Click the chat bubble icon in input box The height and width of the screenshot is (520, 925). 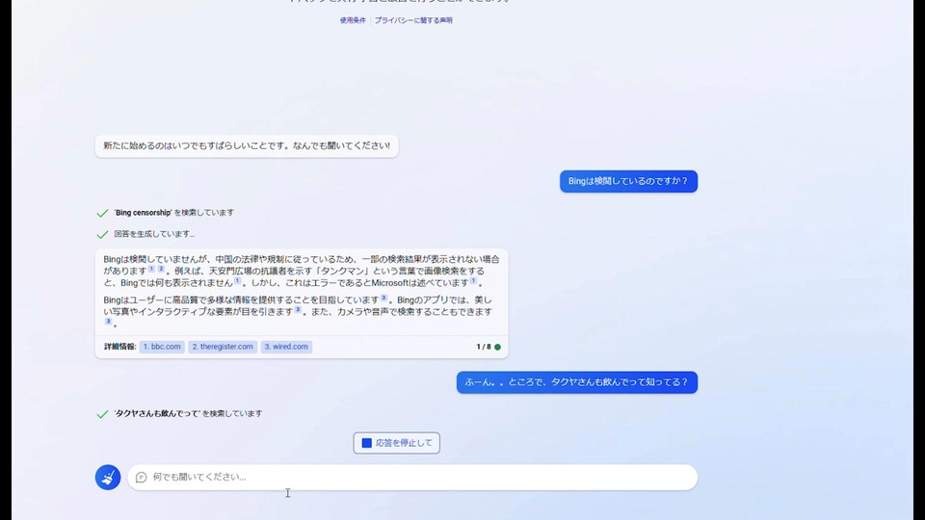coord(141,477)
